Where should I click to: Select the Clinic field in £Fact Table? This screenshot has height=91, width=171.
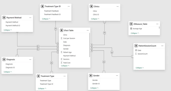point(65,35)
